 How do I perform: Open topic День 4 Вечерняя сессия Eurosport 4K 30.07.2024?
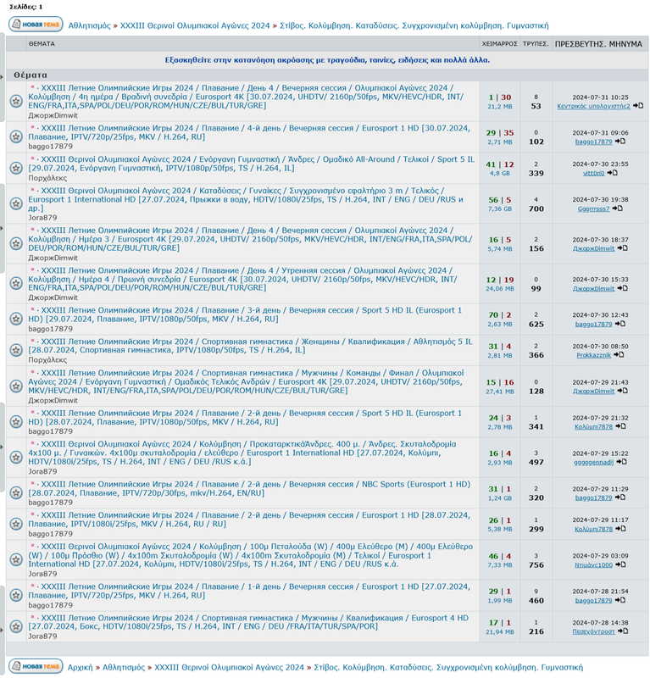point(246,97)
